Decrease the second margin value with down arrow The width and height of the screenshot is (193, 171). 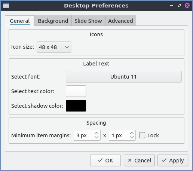point(132,137)
